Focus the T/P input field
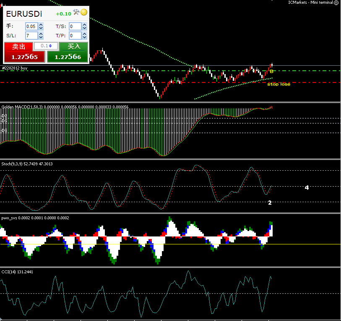Image resolution: width=341 pixels, height=321 pixels. (x=75, y=36)
